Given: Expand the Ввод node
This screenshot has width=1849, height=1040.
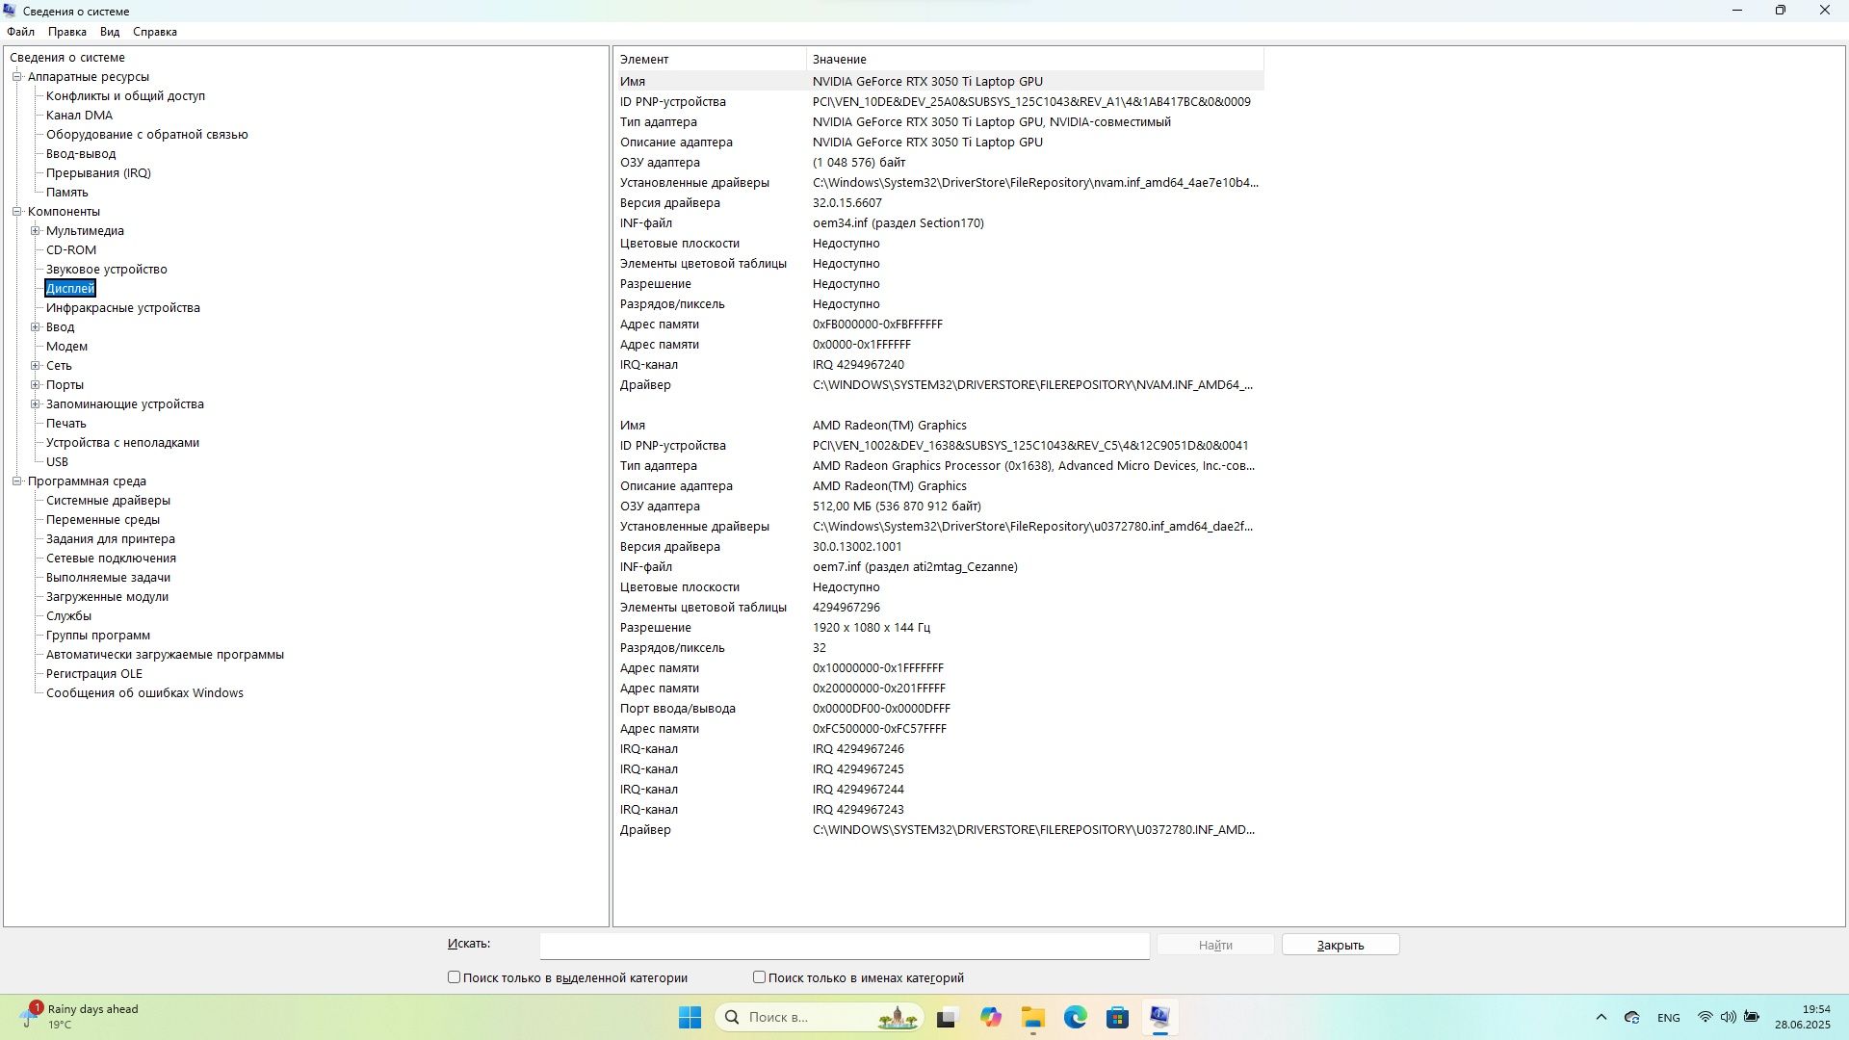Looking at the screenshot, I should [36, 327].
